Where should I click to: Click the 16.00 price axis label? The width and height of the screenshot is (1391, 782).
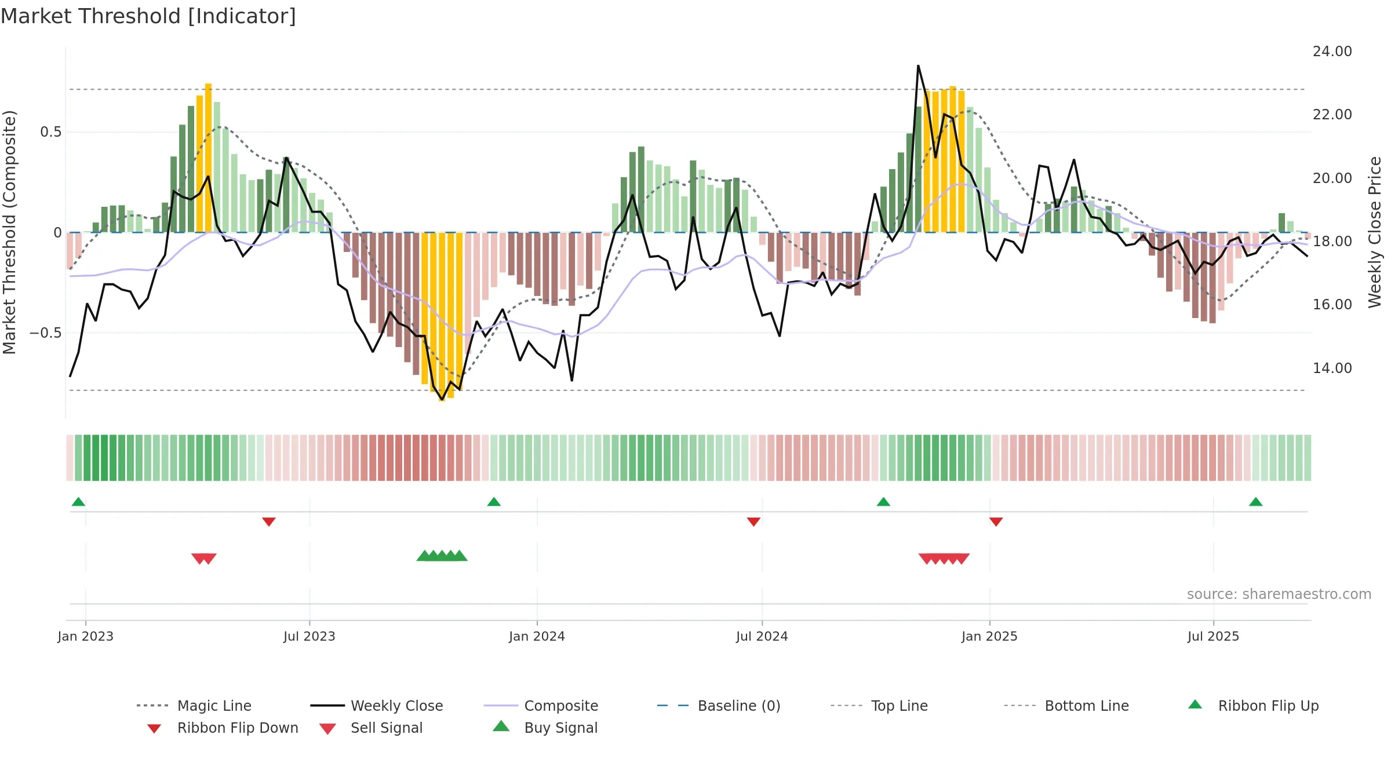(1332, 305)
